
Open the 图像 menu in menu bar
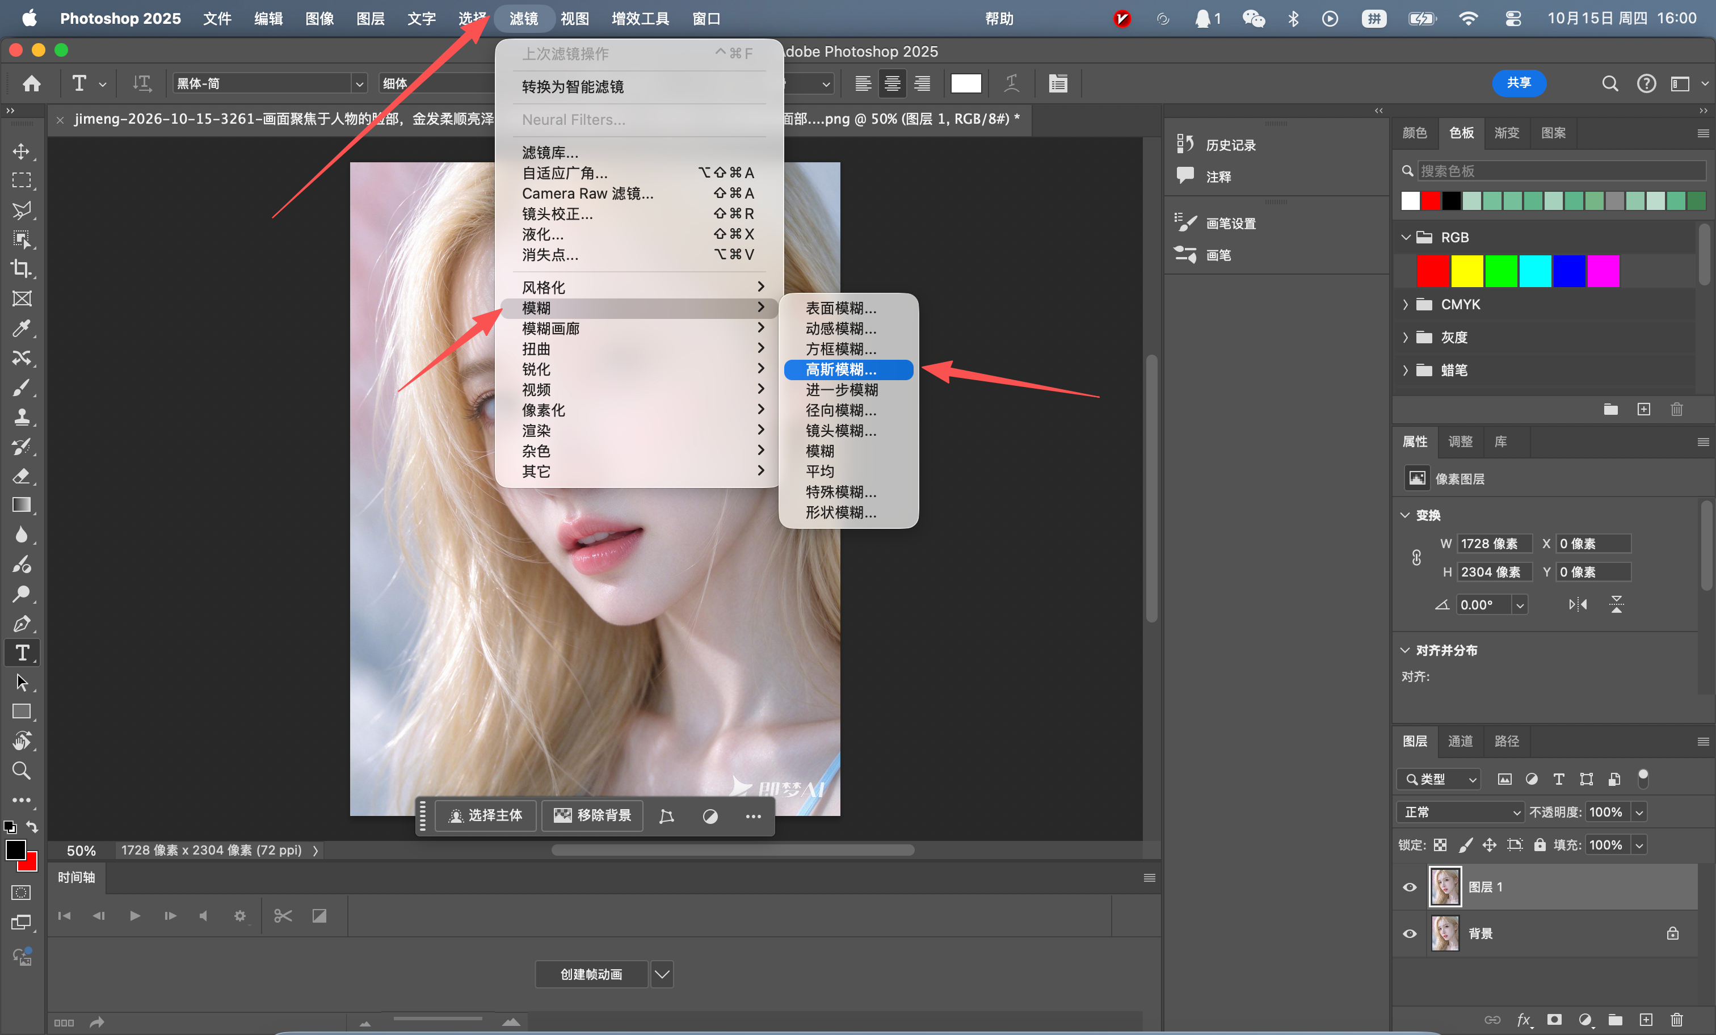pyautogui.click(x=319, y=18)
